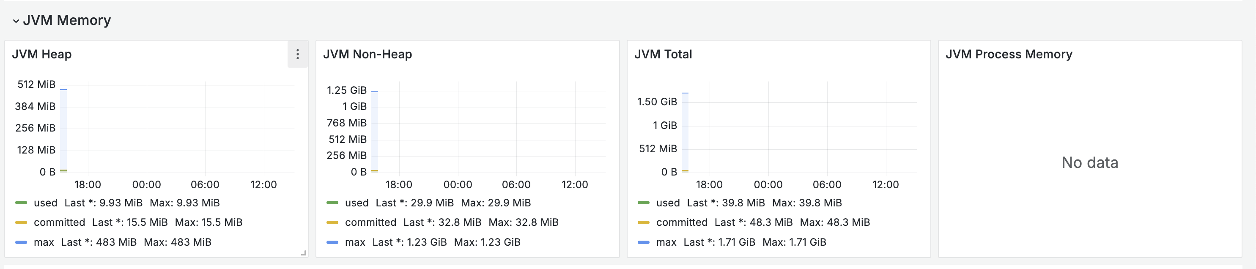The height and width of the screenshot is (269, 1256).
Task: Toggle the used series in JVM Heap legend
Action: coord(45,203)
